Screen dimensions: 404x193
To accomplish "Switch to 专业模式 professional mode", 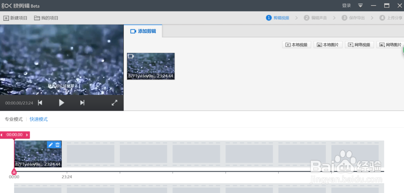I will pyautogui.click(x=14, y=119).
